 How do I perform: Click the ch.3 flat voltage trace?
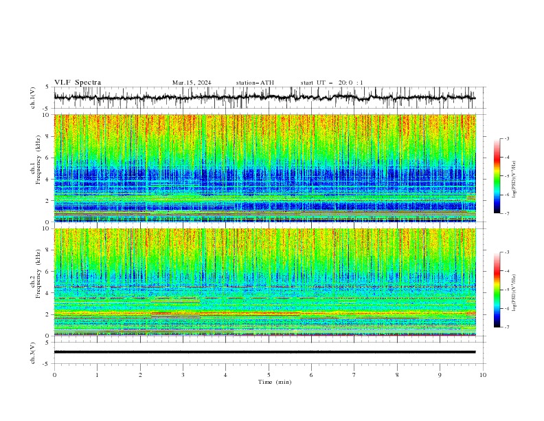pos(264,352)
